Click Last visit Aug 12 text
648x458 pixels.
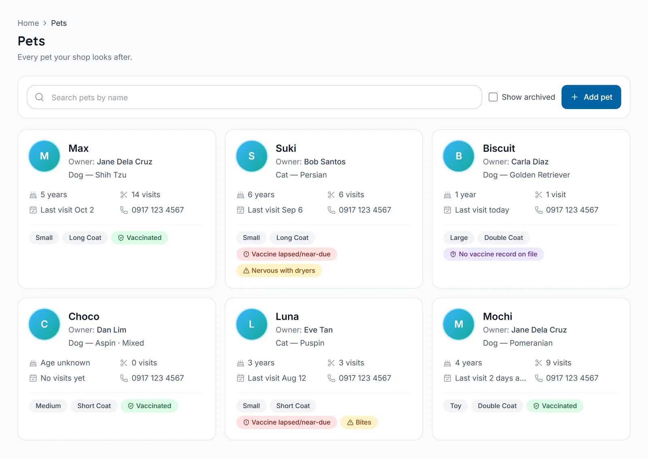tap(277, 378)
